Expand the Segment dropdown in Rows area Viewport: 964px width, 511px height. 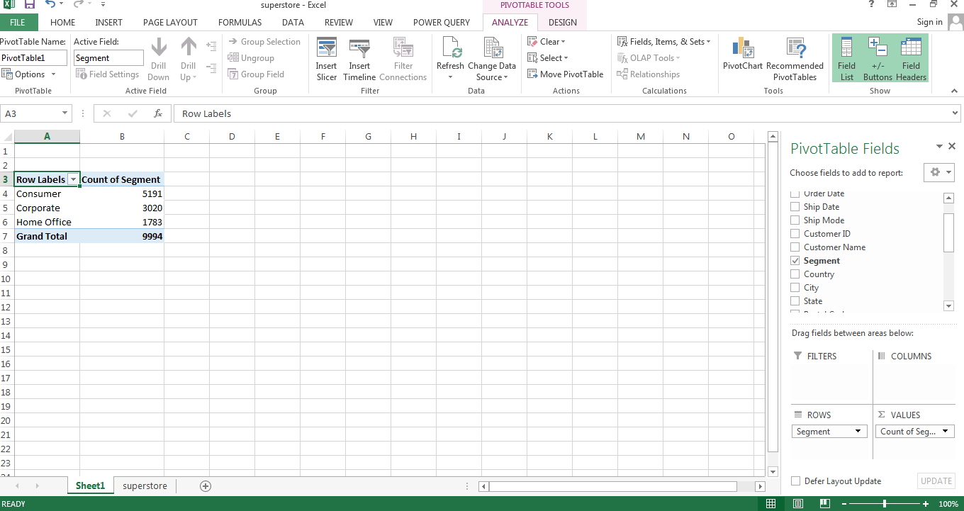pos(858,432)
